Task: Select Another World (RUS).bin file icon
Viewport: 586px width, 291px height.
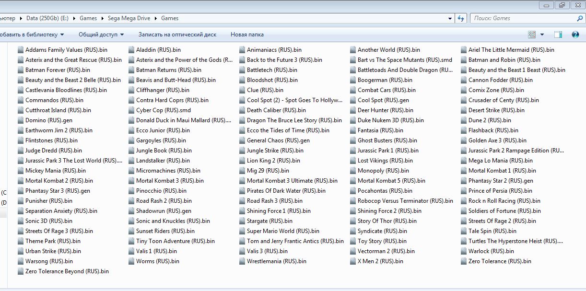Action: (353, 50)
